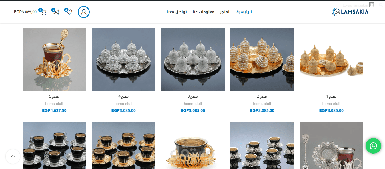Open the منتج4 silver set thumbnail
This screenshot has height=169, width=385.
(x=123, y=59)
